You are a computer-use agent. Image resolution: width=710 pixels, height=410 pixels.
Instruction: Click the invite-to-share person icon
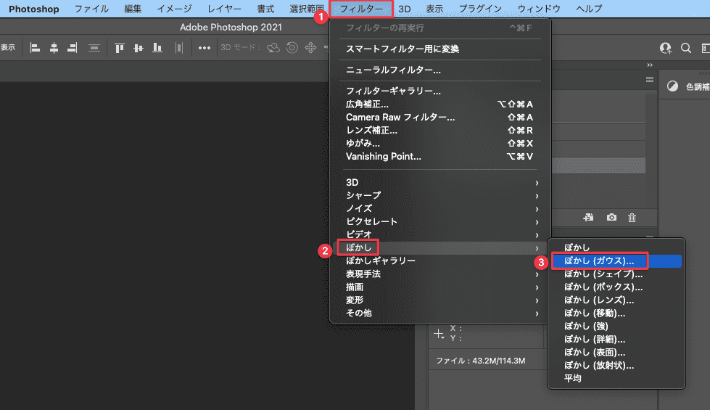tap(666, 48)
